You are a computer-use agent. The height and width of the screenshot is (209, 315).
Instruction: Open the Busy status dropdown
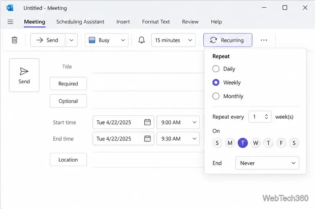(x=107, y=40)
